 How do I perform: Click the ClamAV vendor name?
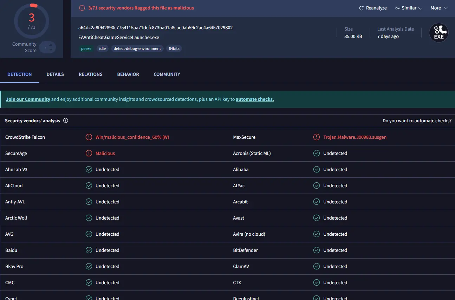tap(241, 266)
